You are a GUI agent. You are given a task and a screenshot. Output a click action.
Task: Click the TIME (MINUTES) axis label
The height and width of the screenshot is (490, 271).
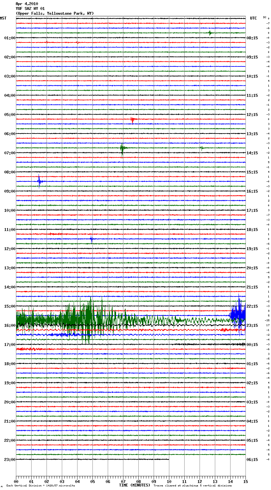pyautogui.click(x=135, y=485)
